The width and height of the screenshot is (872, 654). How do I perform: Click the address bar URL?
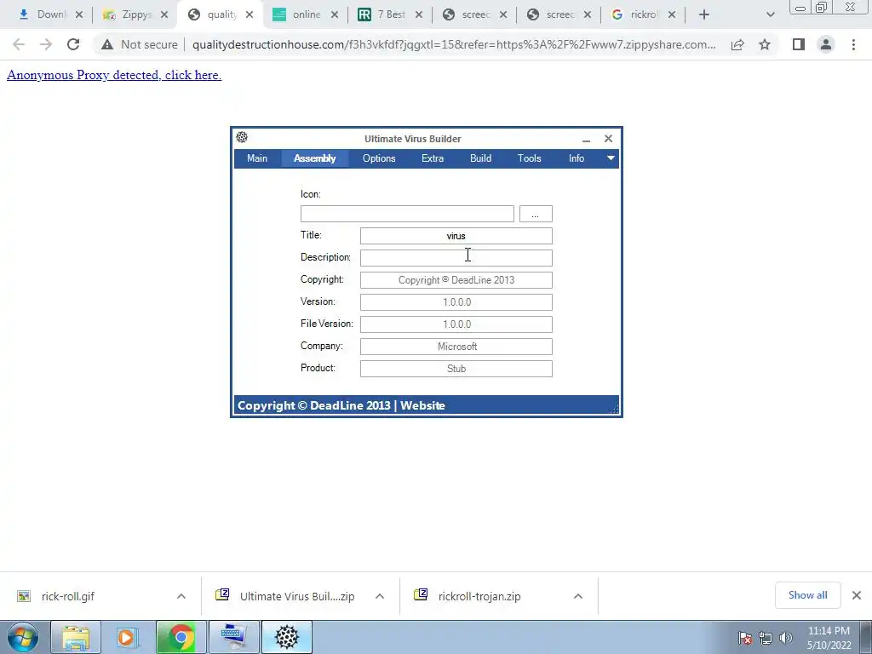[454, 44]
